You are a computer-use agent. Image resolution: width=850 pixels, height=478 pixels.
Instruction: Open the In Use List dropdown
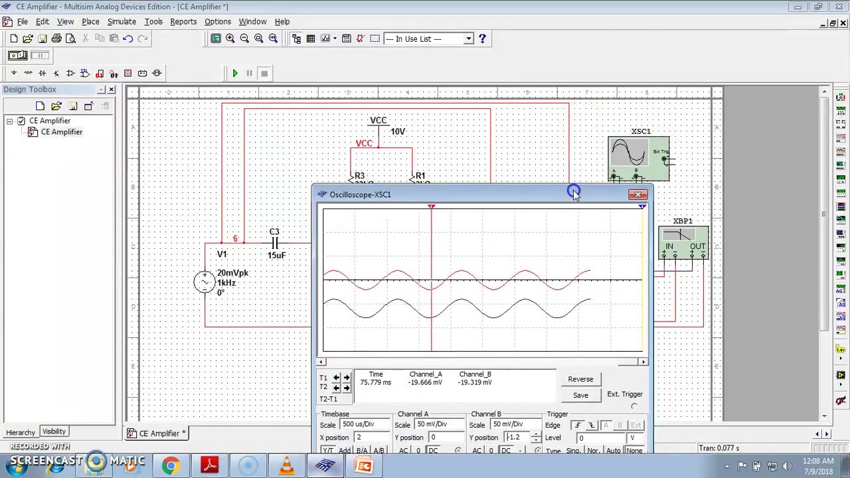(468, 39)
